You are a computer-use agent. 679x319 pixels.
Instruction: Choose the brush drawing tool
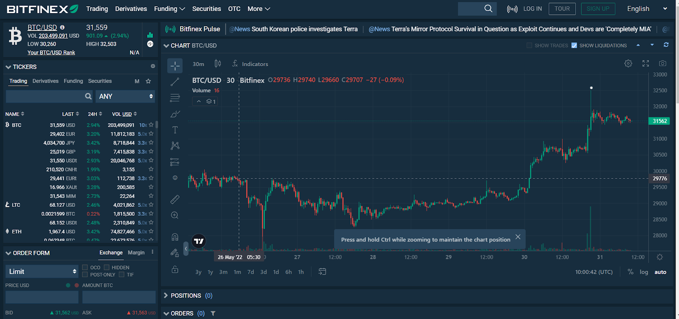[x=175, y=114]
